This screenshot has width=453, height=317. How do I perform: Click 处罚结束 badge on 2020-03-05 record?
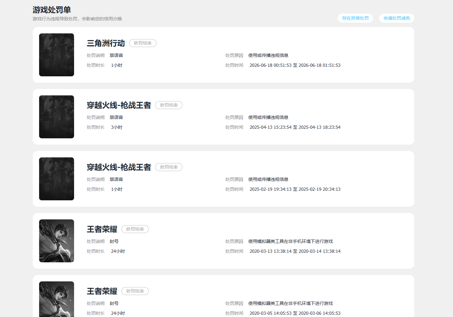point(135,291)
